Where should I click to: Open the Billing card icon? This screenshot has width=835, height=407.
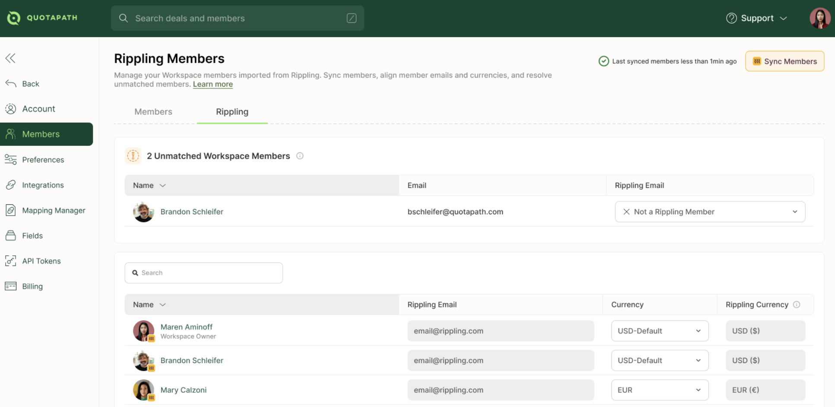pos(11,286)
